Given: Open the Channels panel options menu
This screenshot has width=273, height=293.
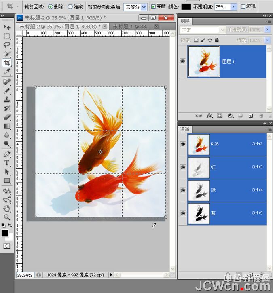Looking at the screenshot, I should click(x=269, y=129).
